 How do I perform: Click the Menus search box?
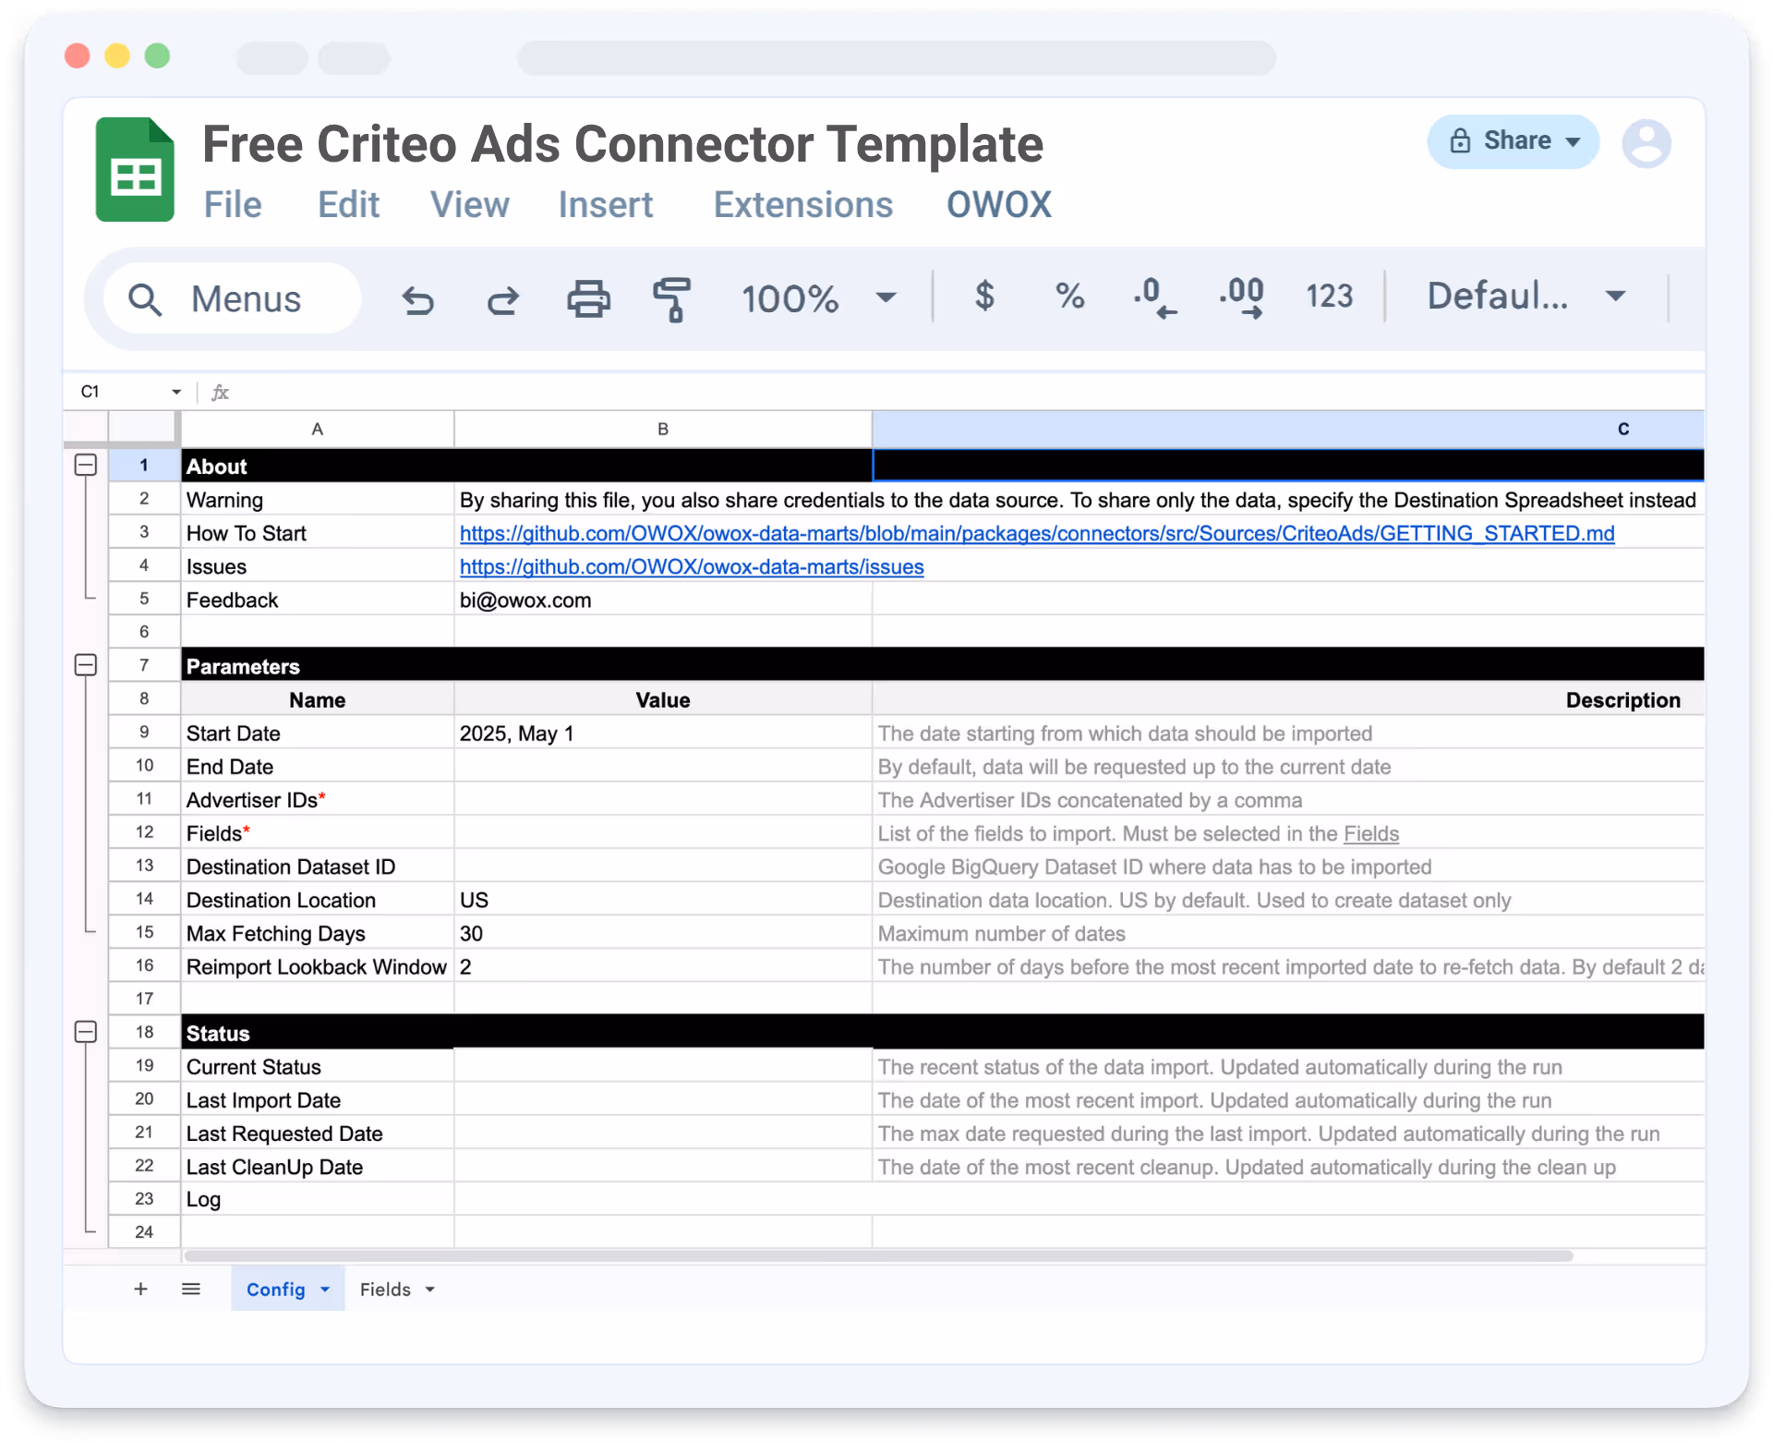231,298
